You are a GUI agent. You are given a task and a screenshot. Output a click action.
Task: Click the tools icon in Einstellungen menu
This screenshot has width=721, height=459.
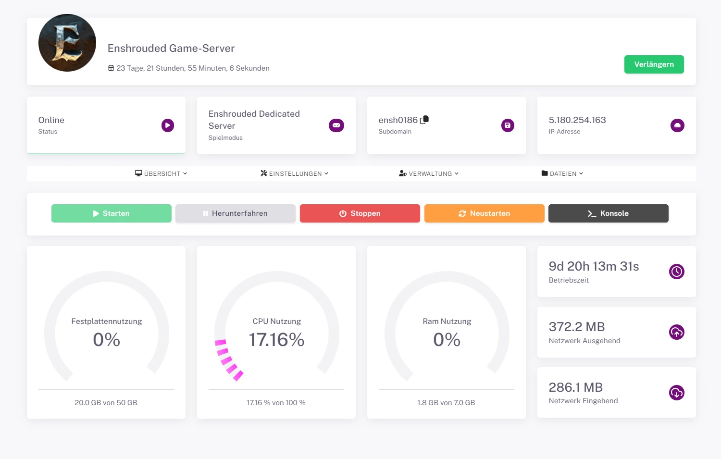pos(264,173)
